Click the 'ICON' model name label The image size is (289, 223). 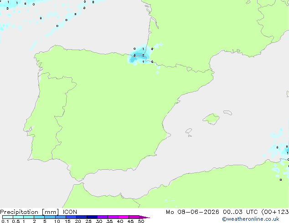[70, 212]
